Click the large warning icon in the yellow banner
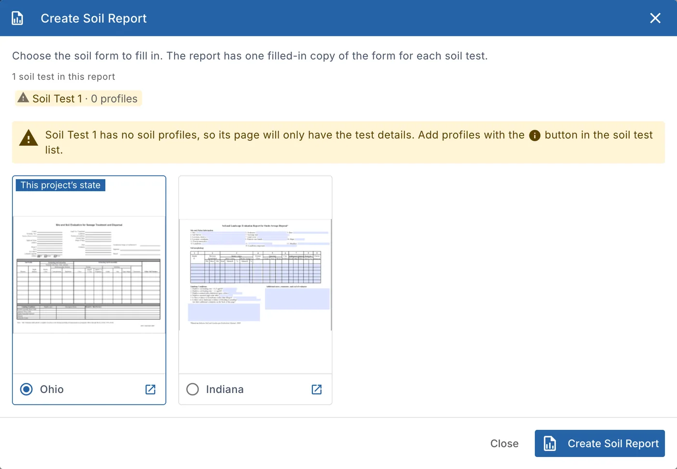The height and width of the screenshot is (469, 677). (29, 138)
